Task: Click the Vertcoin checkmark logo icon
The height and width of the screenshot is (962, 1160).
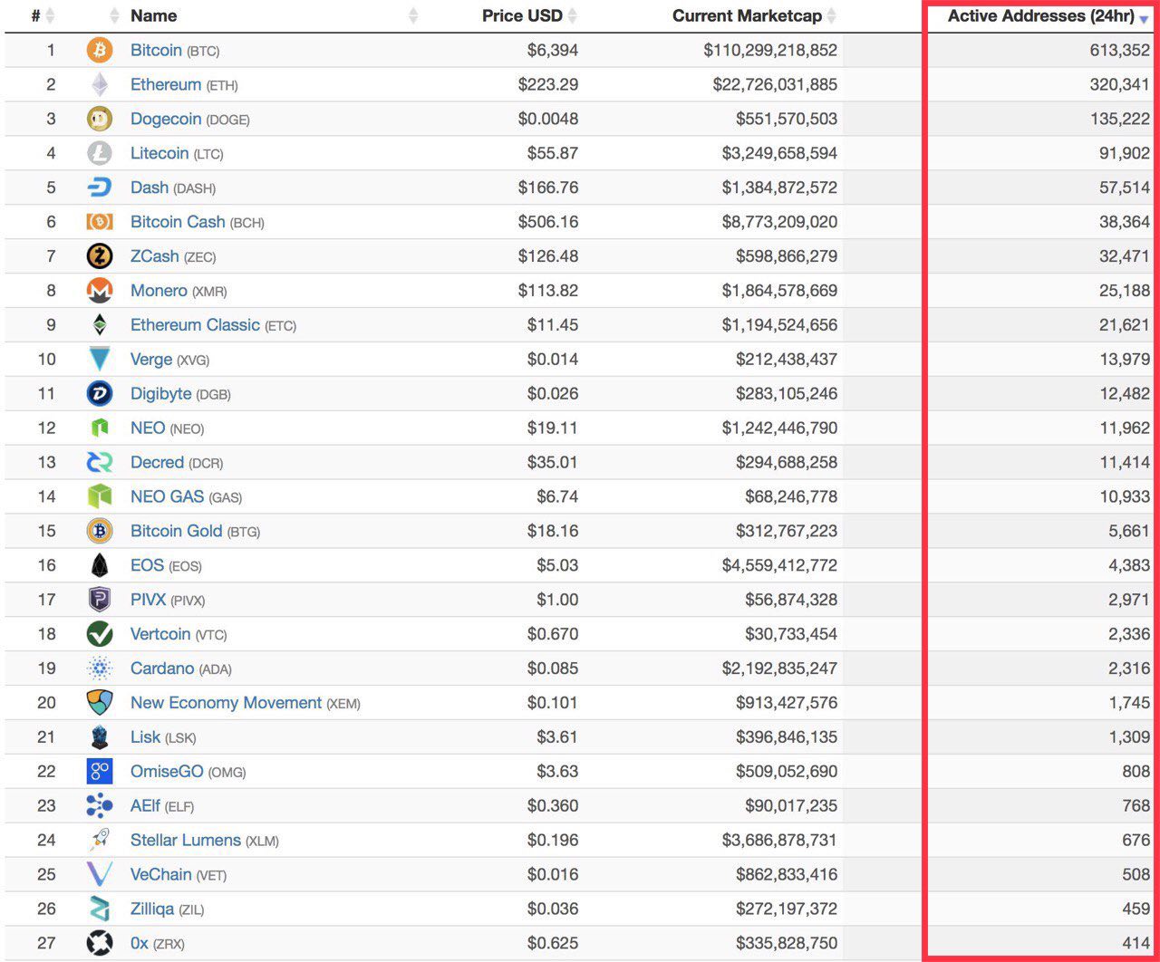Action: click(100, 634)
